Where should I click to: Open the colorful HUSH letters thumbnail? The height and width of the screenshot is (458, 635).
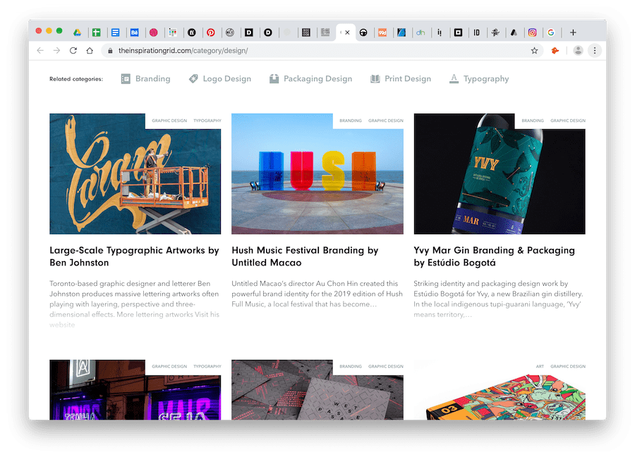point(317,174)
